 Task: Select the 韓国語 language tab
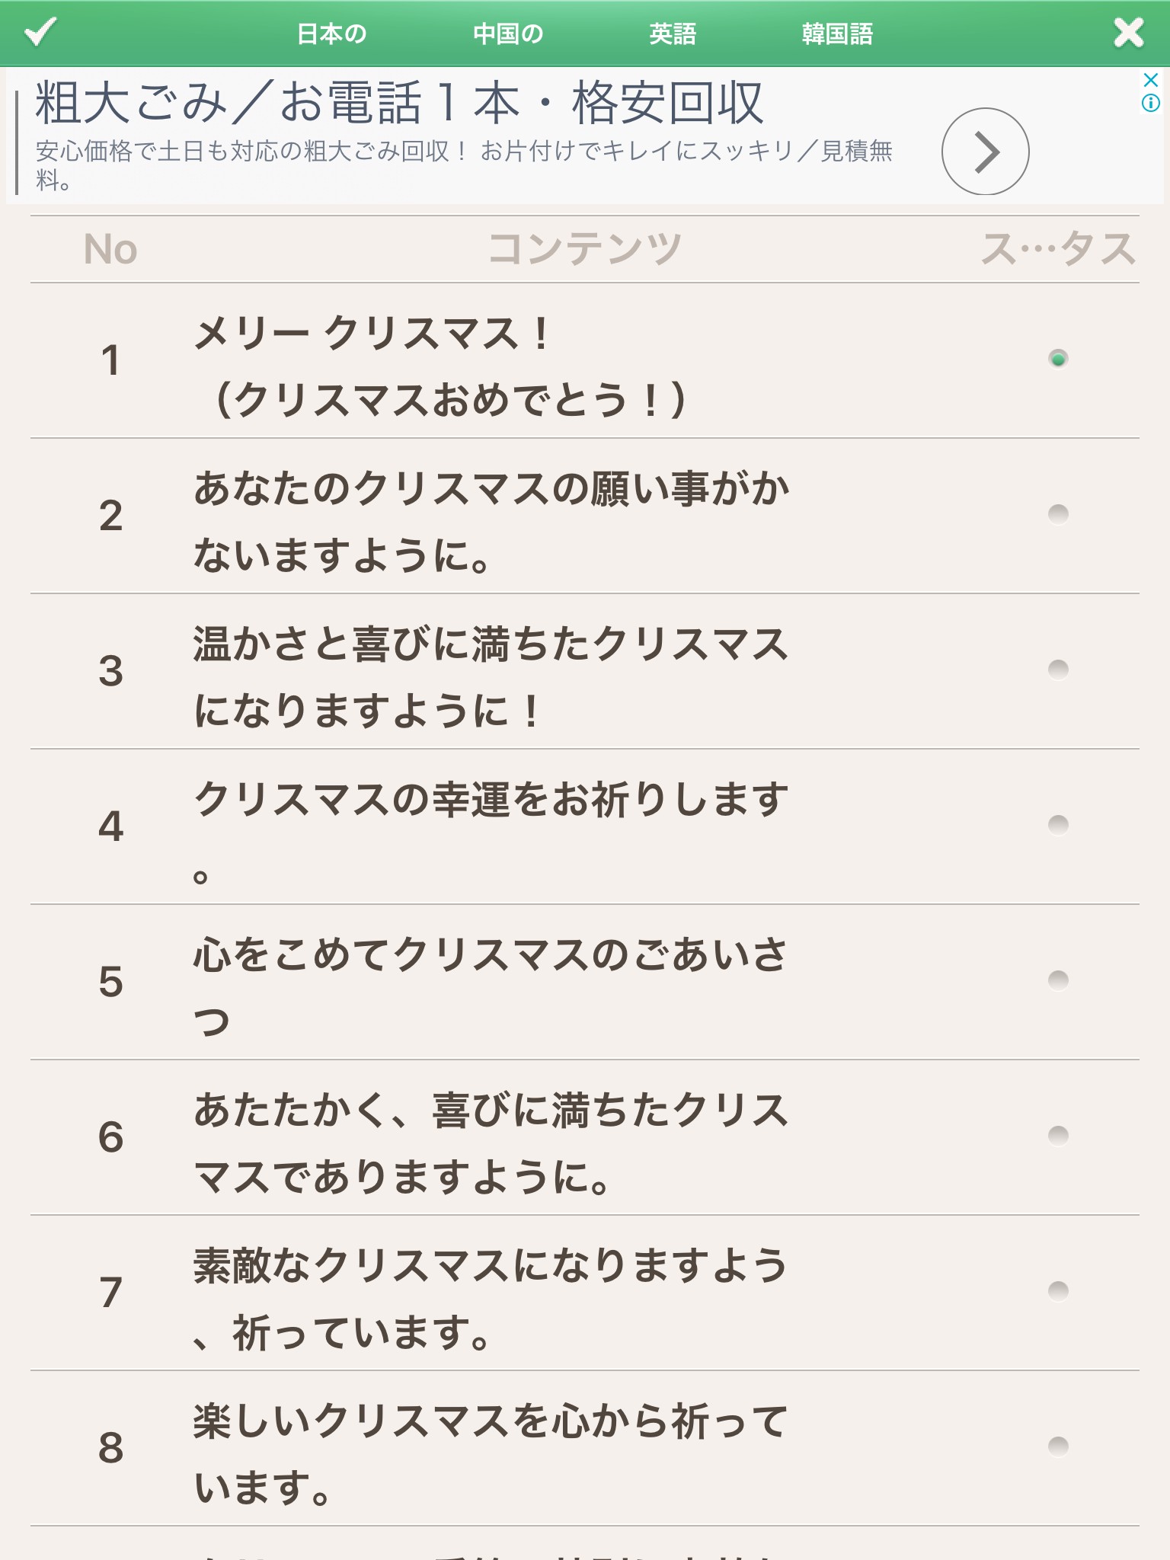point(837,34)
